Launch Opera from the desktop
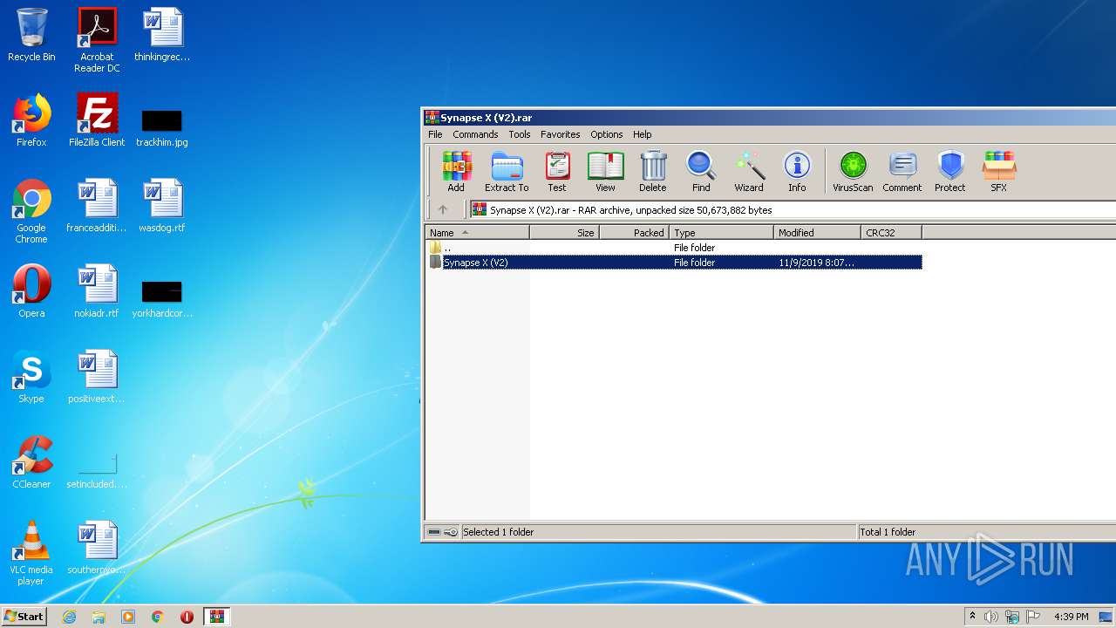1116x628 pixels. 31,291
